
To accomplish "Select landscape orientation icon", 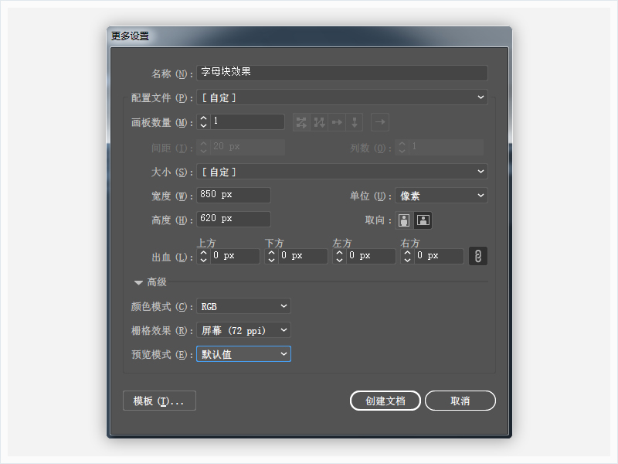I will [423, 220].
